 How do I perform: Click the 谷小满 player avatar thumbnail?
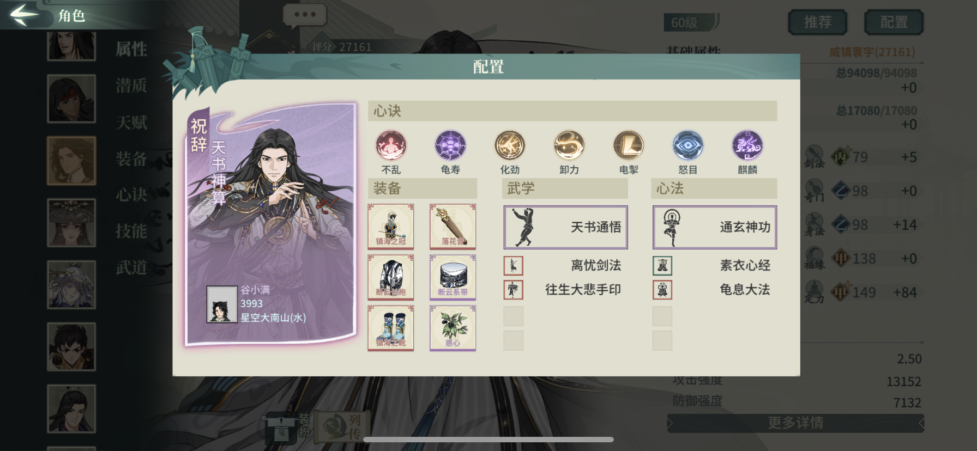(x=222, y=304)
